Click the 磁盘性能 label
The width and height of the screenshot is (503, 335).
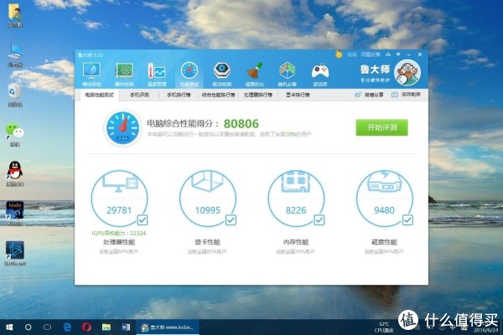[x=384, y=242]
